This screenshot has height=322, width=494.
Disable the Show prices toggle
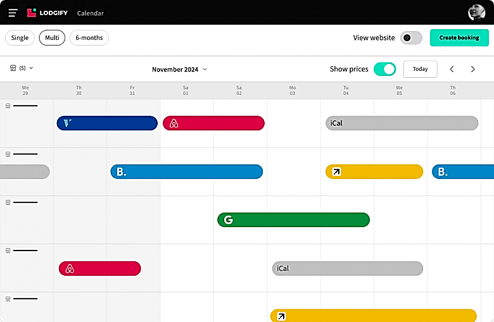pyautogui.click(x=384, y=69)
